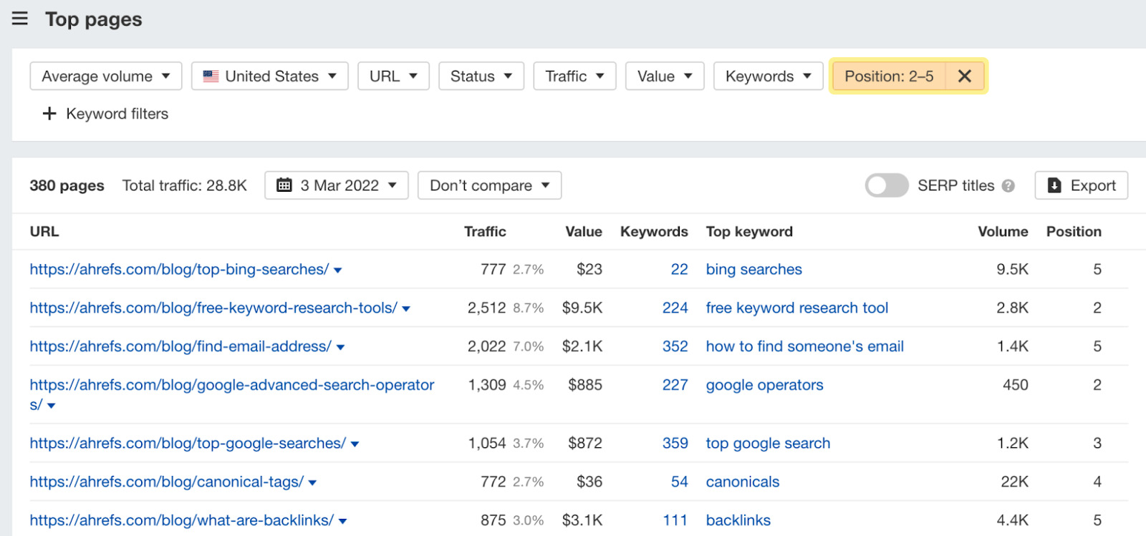Click the plus icon for Keyword filters
The width and height of the screenshot is (1146, 536).
coord(49,114)
